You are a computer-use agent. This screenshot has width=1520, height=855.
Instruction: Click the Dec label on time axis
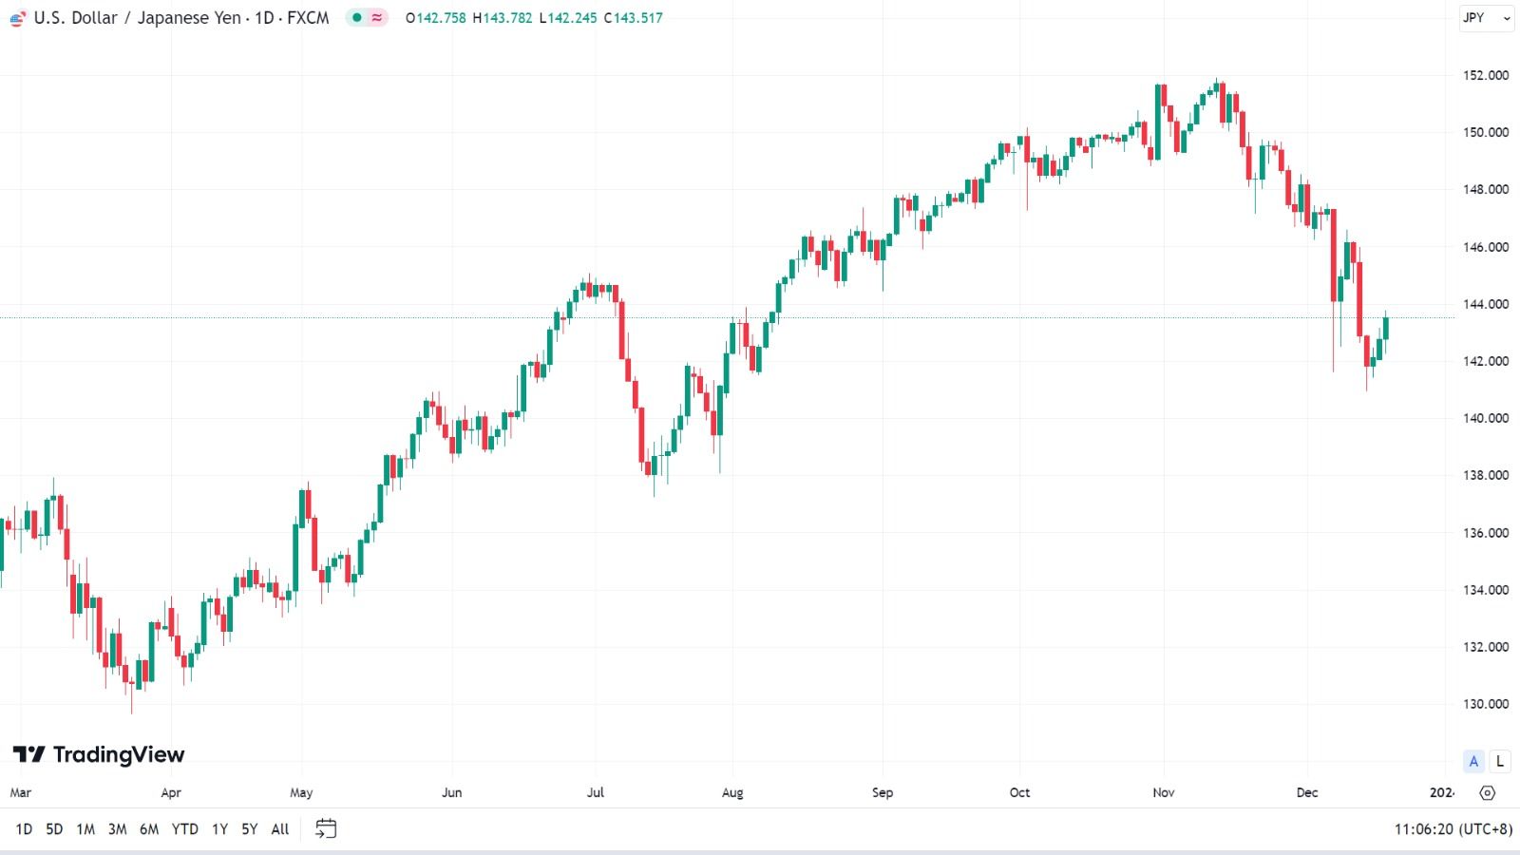click(1307, 792)
